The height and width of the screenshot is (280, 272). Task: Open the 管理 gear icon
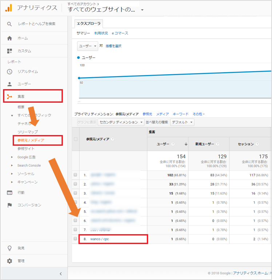click(9, 261)
